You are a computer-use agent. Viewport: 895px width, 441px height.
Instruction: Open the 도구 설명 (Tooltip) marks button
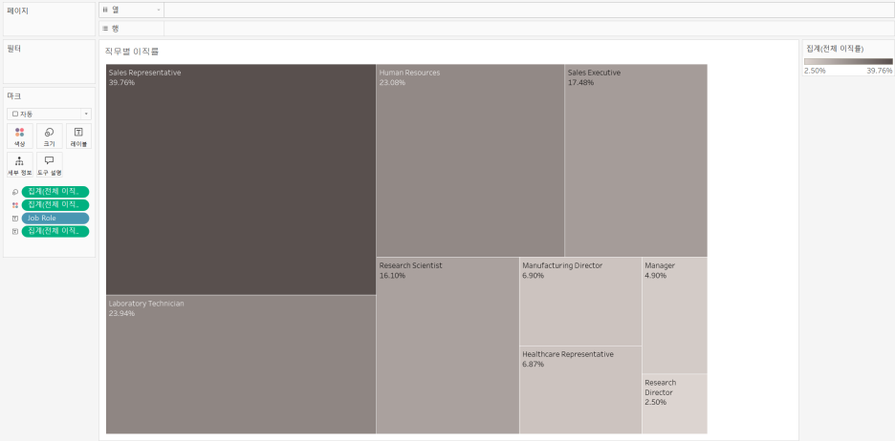50,165
